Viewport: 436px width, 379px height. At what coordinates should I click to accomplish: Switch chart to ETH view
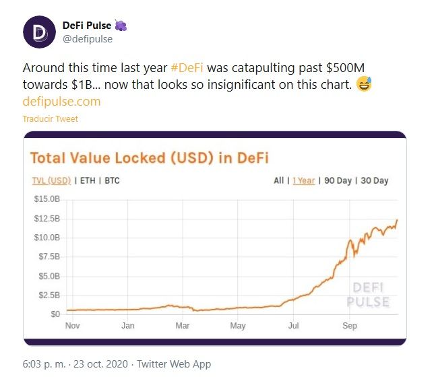tap(88, 180)
